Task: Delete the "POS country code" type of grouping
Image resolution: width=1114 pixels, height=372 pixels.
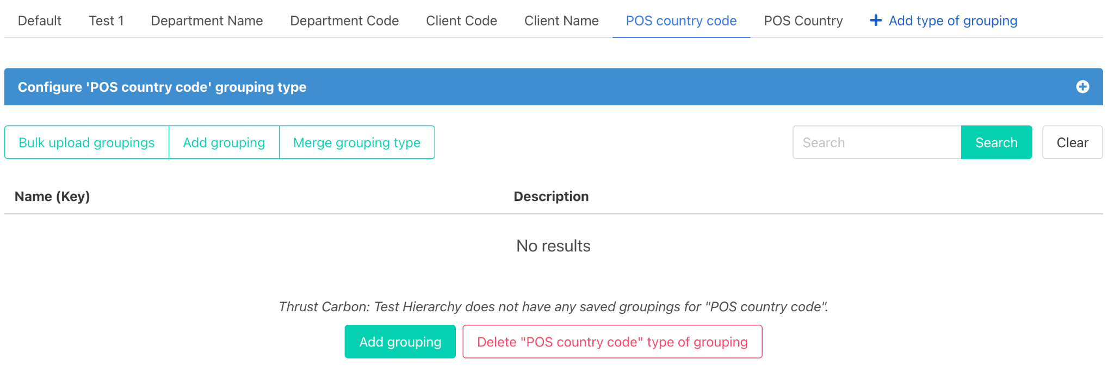Action: (612, 342)
